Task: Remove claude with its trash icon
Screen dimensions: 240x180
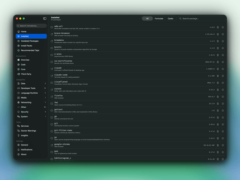Action: pyautogui.click(x=217, y=69)
